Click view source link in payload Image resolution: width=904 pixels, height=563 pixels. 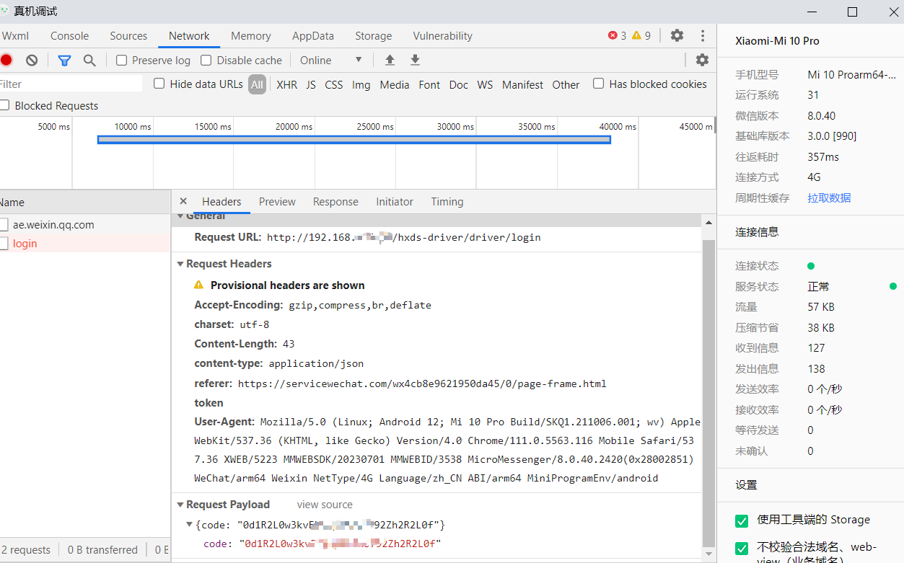click(x=325, y=505)
